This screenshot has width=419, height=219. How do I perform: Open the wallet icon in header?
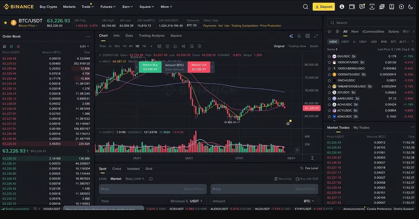pyautogui.click(x=352, y=7)
